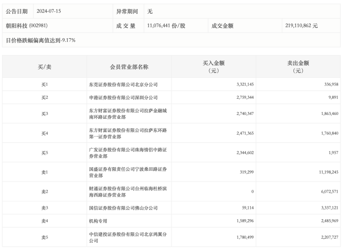Select 财通证券 台州临海杜桥 branch
The width and height of the screenshot is (343, 251).
pos(128,192)
